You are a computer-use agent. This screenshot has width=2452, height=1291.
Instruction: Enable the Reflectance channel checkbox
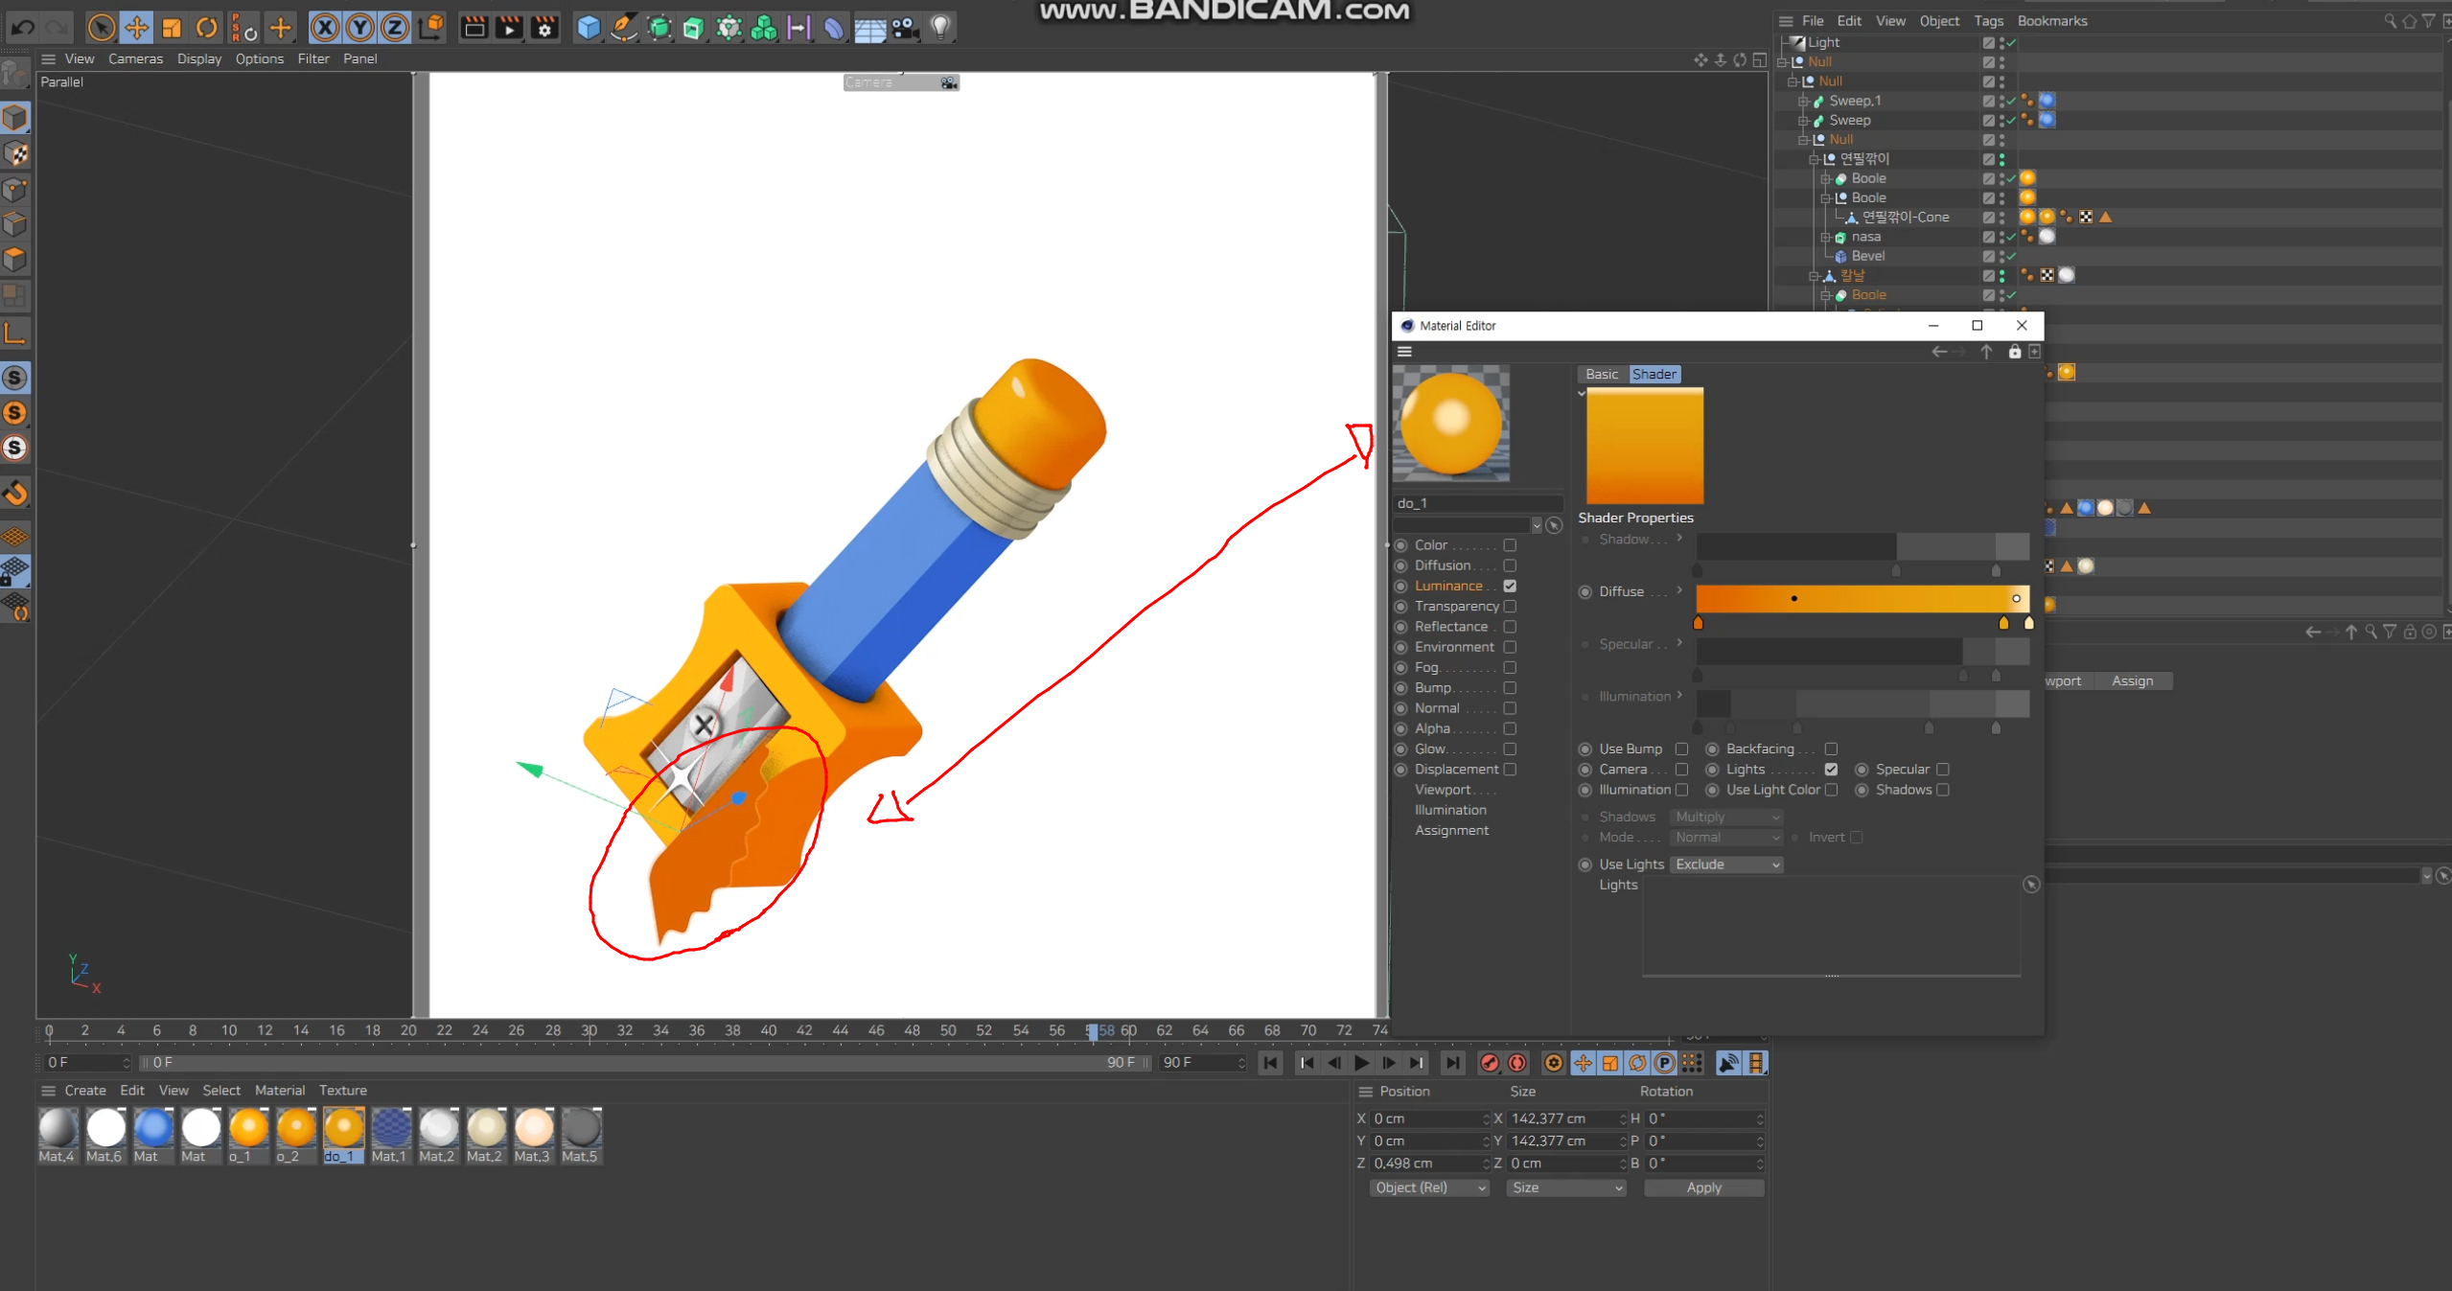[1510, 627]
